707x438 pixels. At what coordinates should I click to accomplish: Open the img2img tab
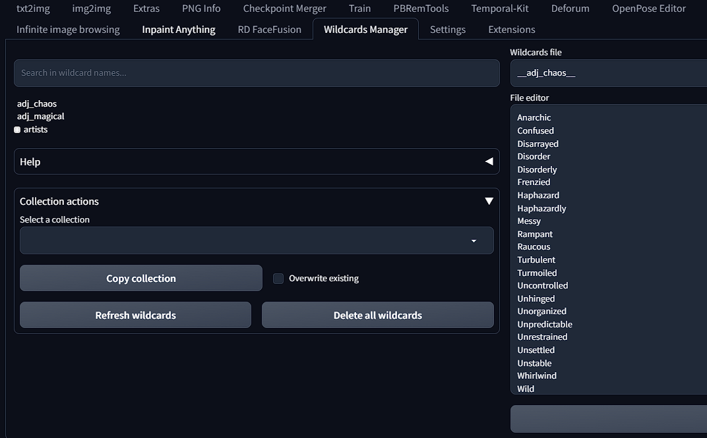click(92, 9)
